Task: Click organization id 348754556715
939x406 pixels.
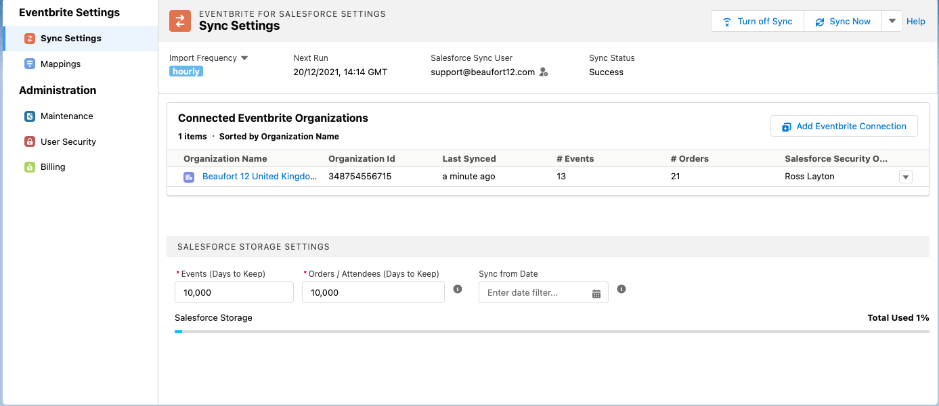Action: pyautogui.click(x=360, y=177)
